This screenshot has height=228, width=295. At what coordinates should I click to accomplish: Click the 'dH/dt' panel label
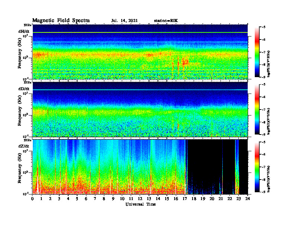(24, 31)
